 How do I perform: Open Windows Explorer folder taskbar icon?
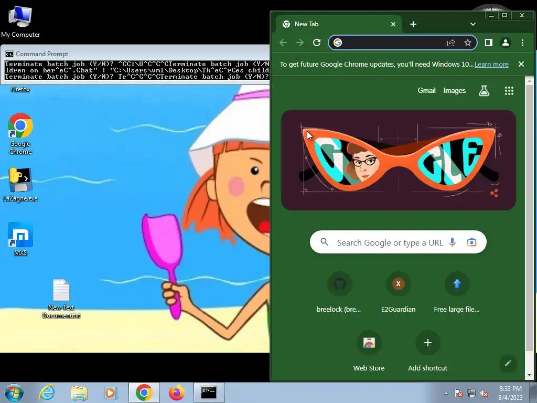[x=79, y=393]
